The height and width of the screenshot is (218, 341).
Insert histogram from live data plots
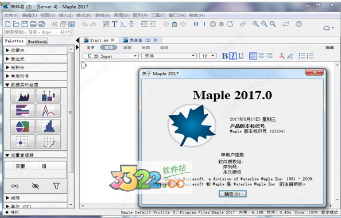pos(48,126)
